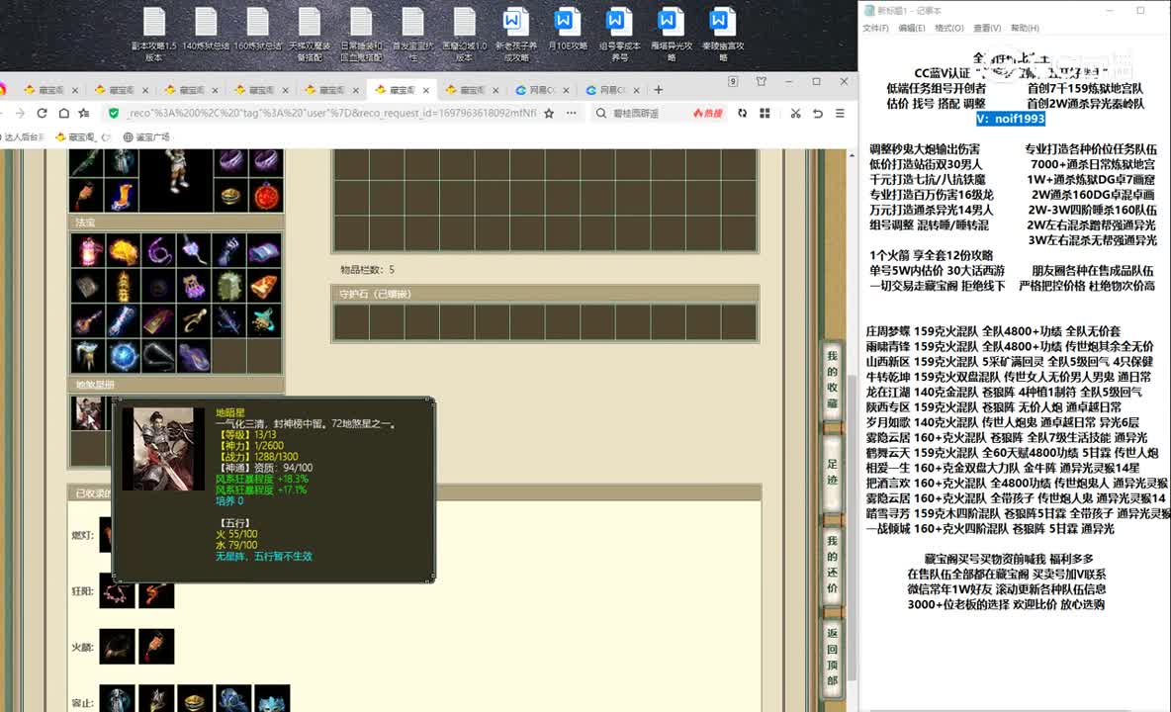Open Notepad 文件(F) menu

[875, 28]
